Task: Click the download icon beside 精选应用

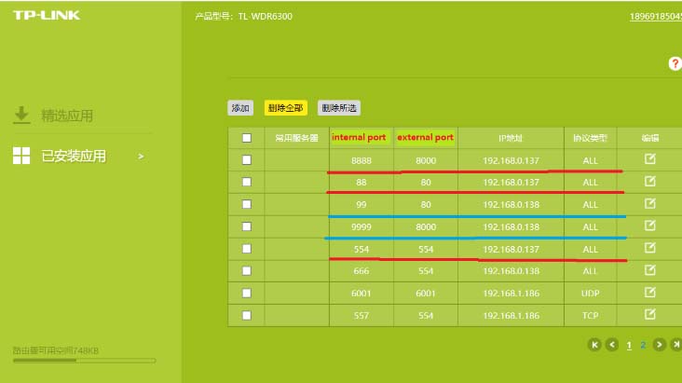Action: point(21,115)
